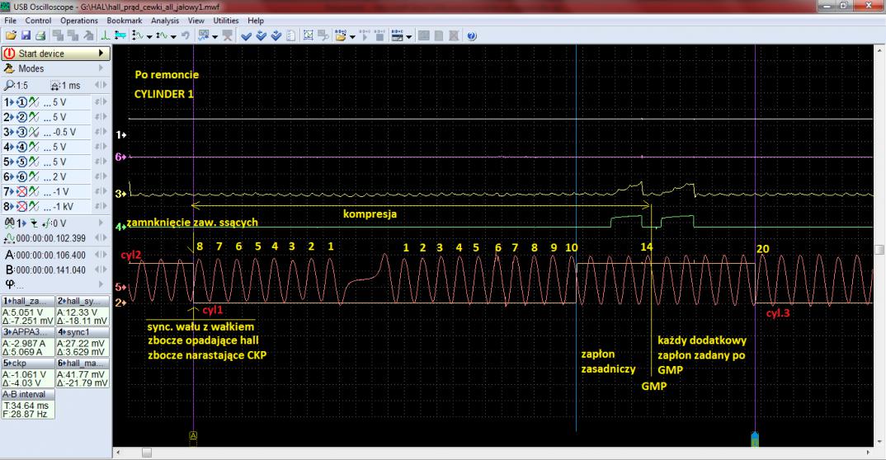Click the blue Help question mark icon
Screen dimensions: 886x460
470,36
